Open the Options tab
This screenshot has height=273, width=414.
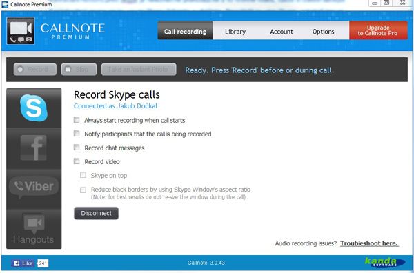324,32
